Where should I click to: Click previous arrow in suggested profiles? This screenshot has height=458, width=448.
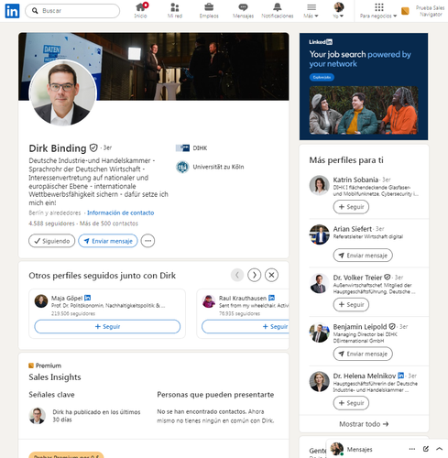click(237, 275)
